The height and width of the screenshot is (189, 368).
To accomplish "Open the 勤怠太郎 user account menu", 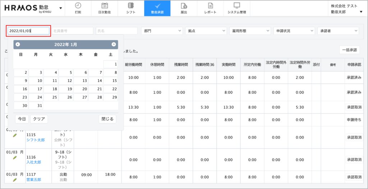I will pyautogui.click(x=346, y=12).
